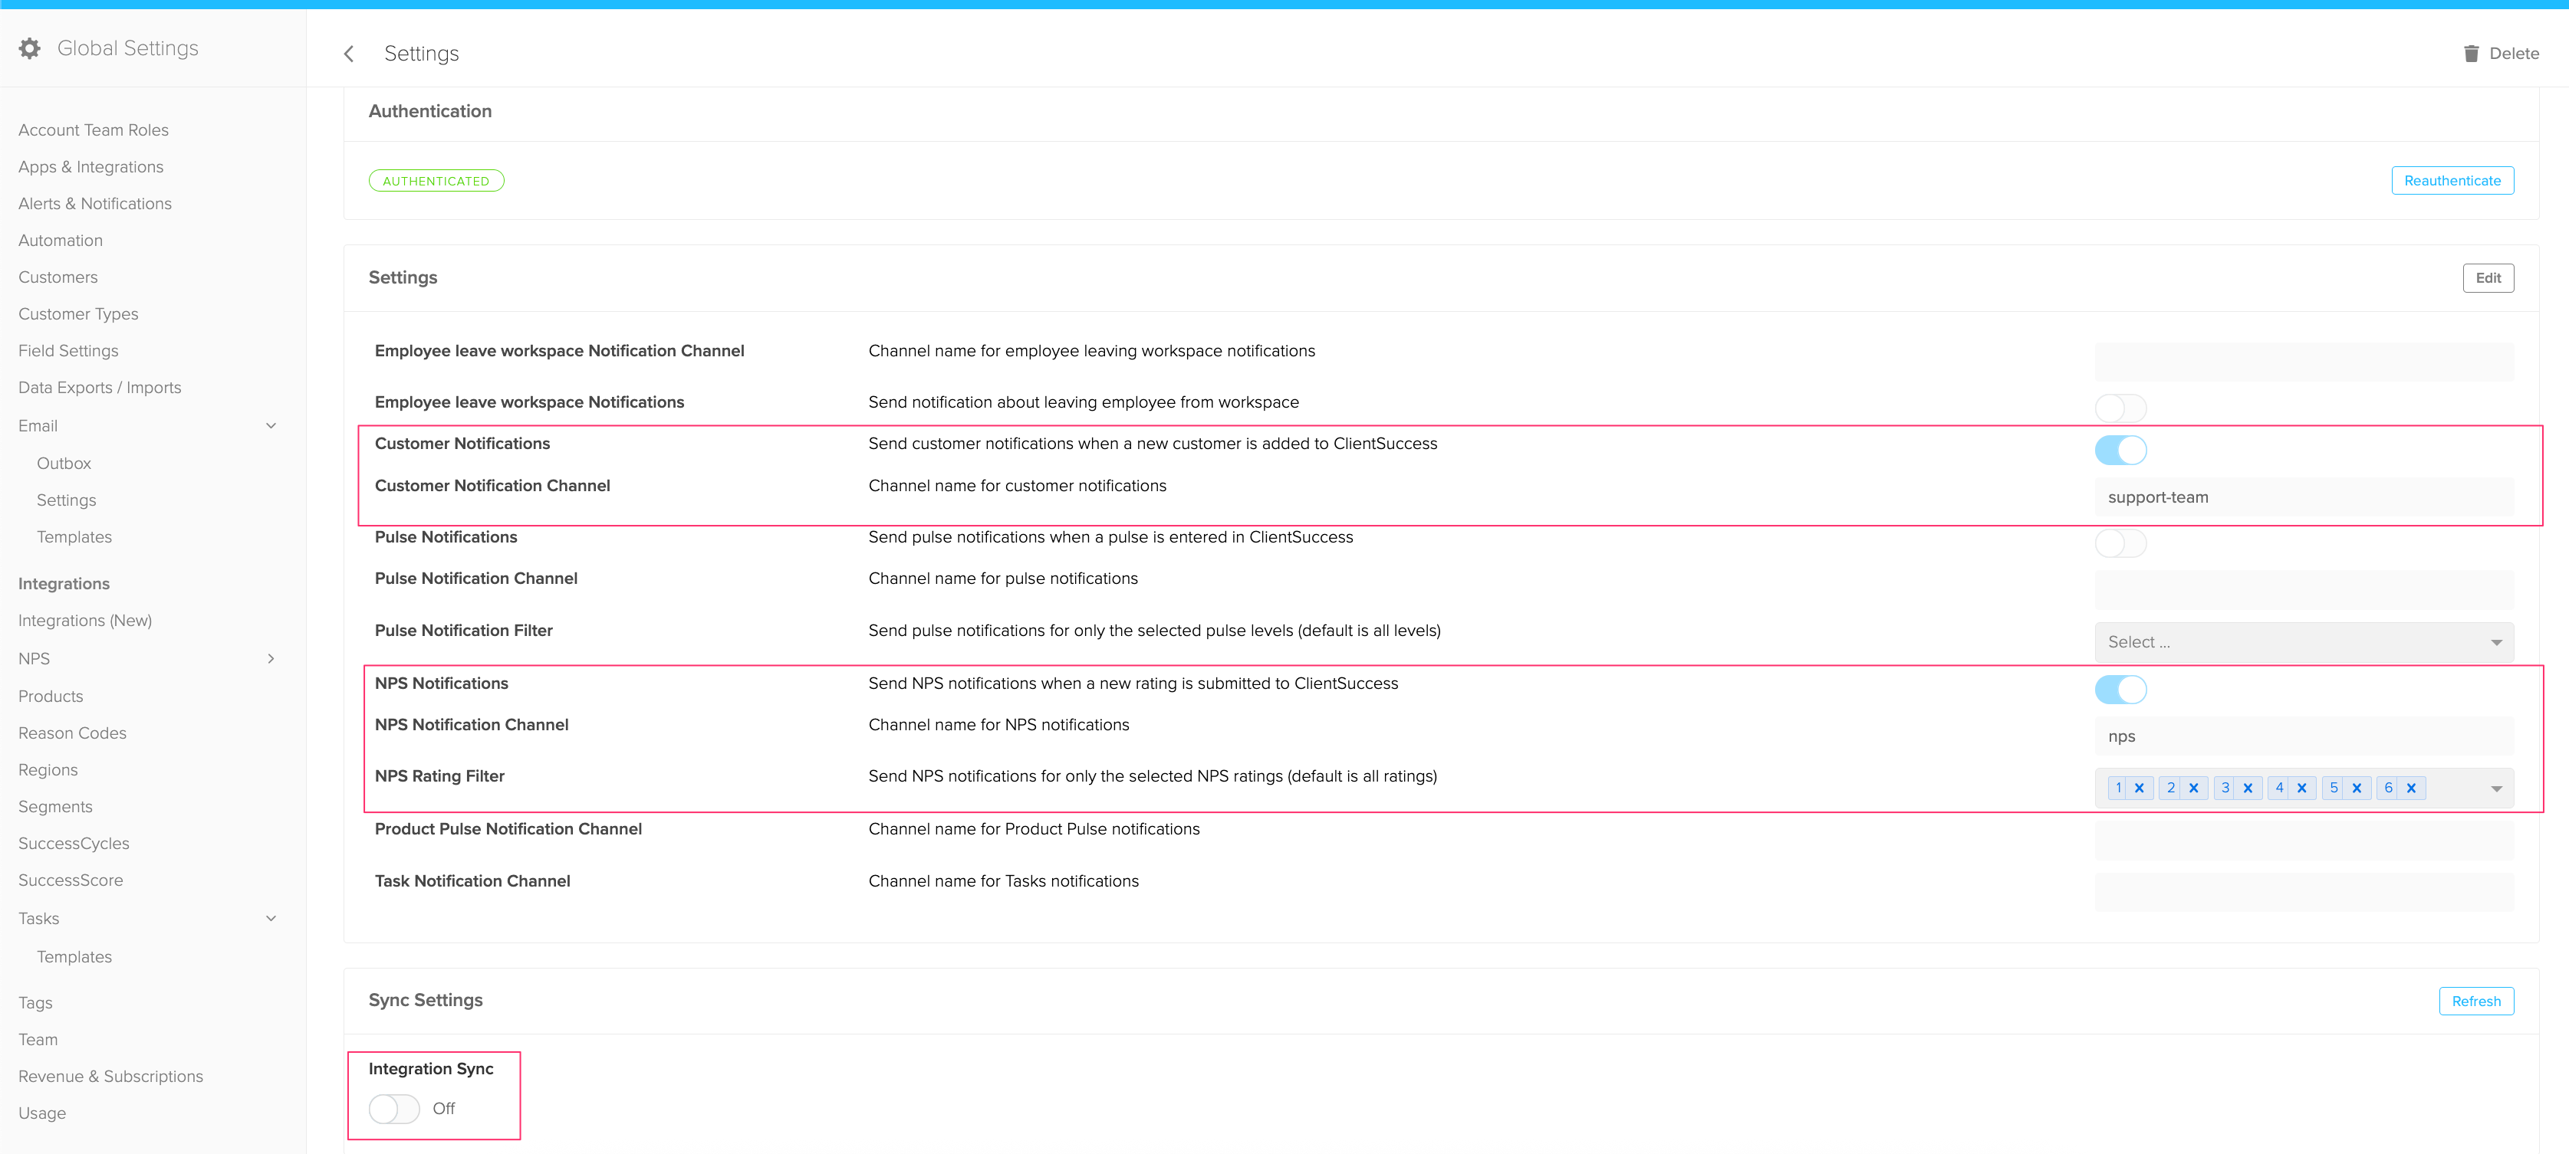Go to Revenue & Subscriptions
The width and height of the screenshot is (2569, 1154).
click(x=110, y=1077)
